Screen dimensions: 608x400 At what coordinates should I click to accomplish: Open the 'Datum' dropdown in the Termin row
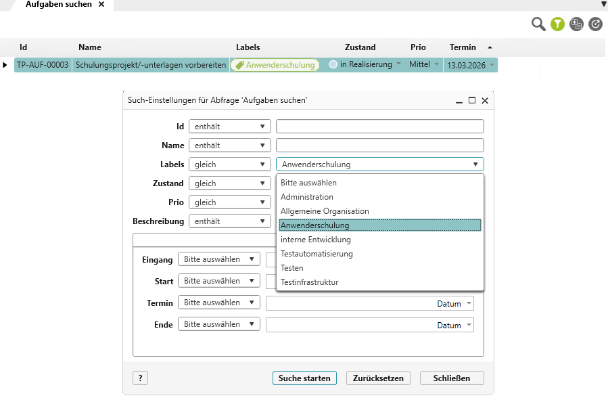454,302
